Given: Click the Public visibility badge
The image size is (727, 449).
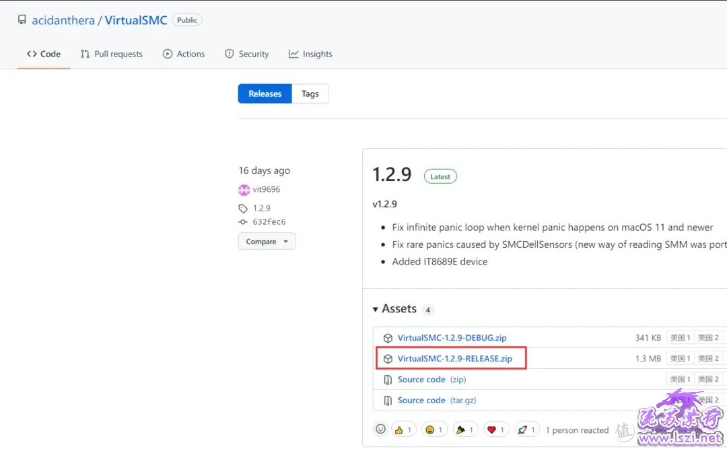Looking at the screenshot, I should [187, 20].
